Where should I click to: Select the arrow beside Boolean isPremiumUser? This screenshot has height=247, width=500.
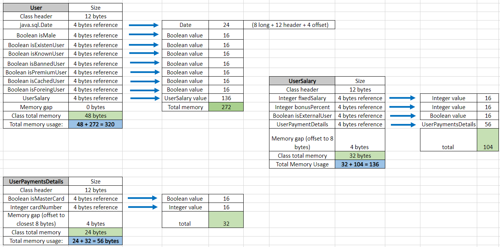144,72
